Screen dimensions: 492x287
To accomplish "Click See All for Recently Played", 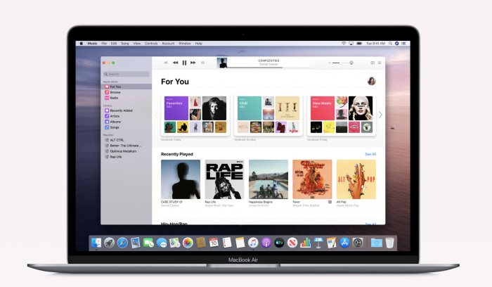I will [370, 154].
